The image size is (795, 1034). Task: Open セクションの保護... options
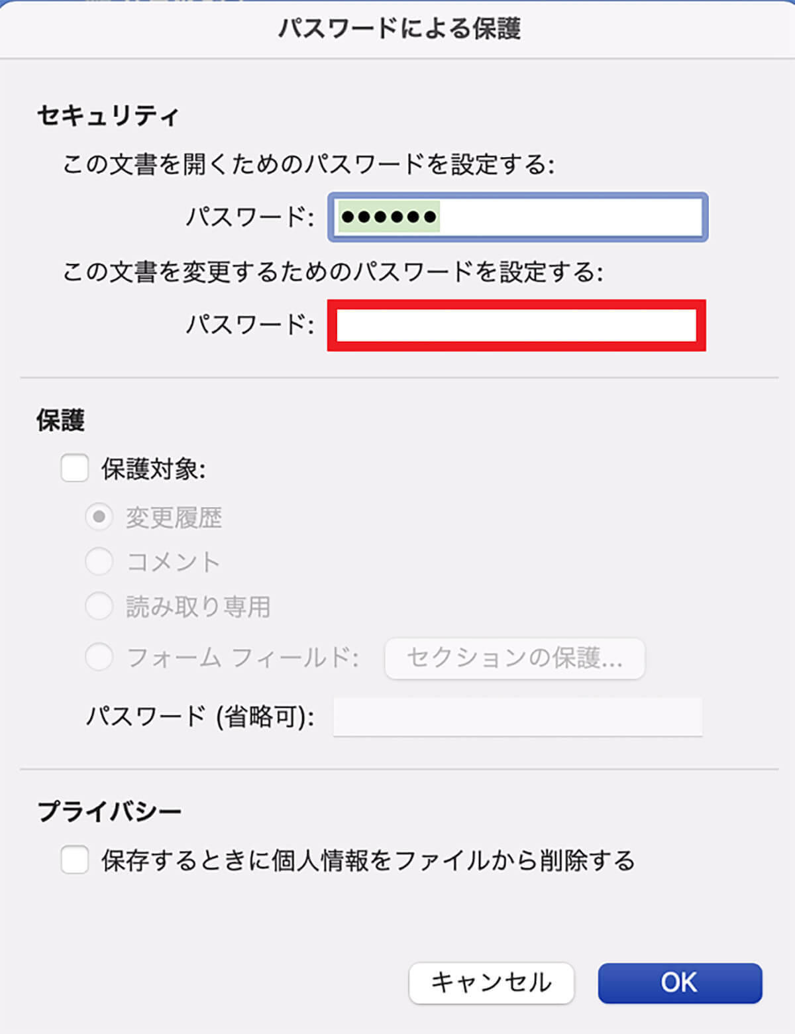coord(514,658)
